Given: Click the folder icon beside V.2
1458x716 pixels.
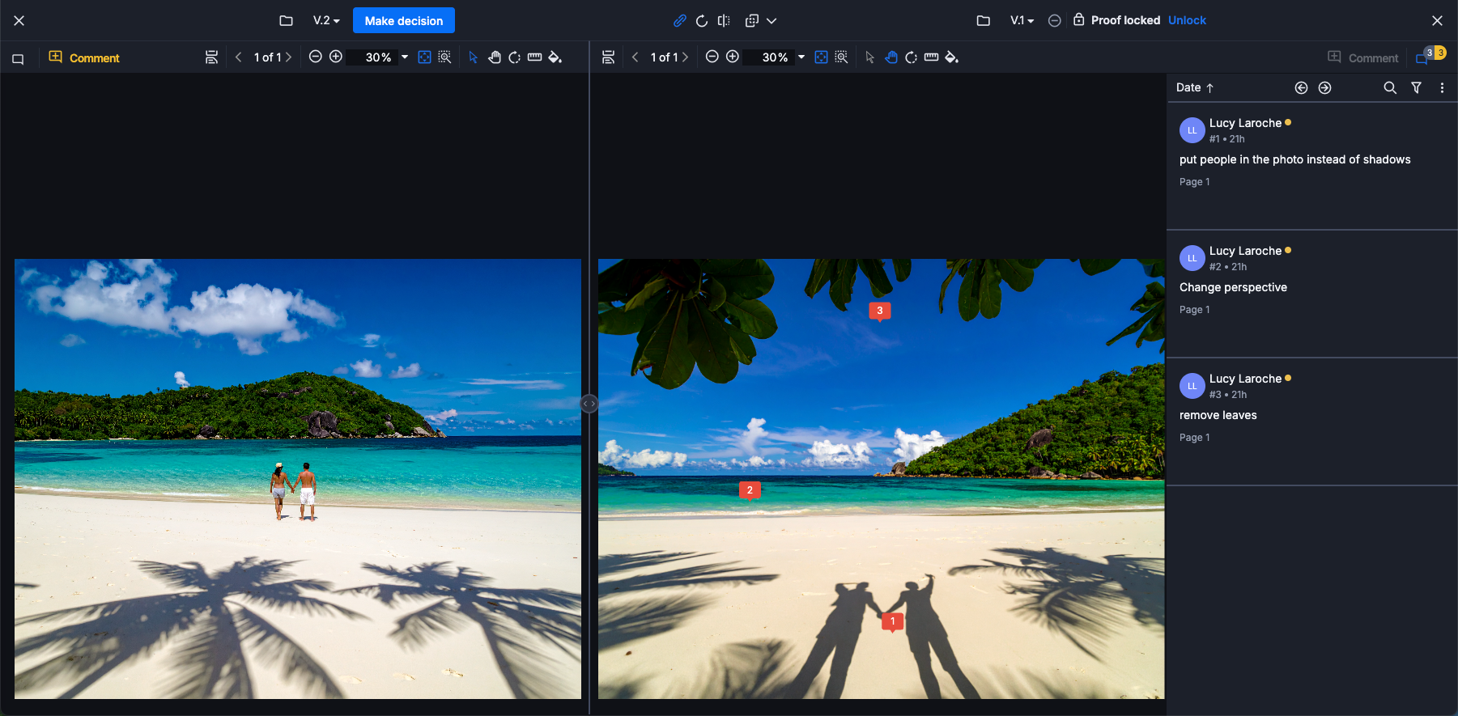Looking at the screenshot, I should 286,20.
